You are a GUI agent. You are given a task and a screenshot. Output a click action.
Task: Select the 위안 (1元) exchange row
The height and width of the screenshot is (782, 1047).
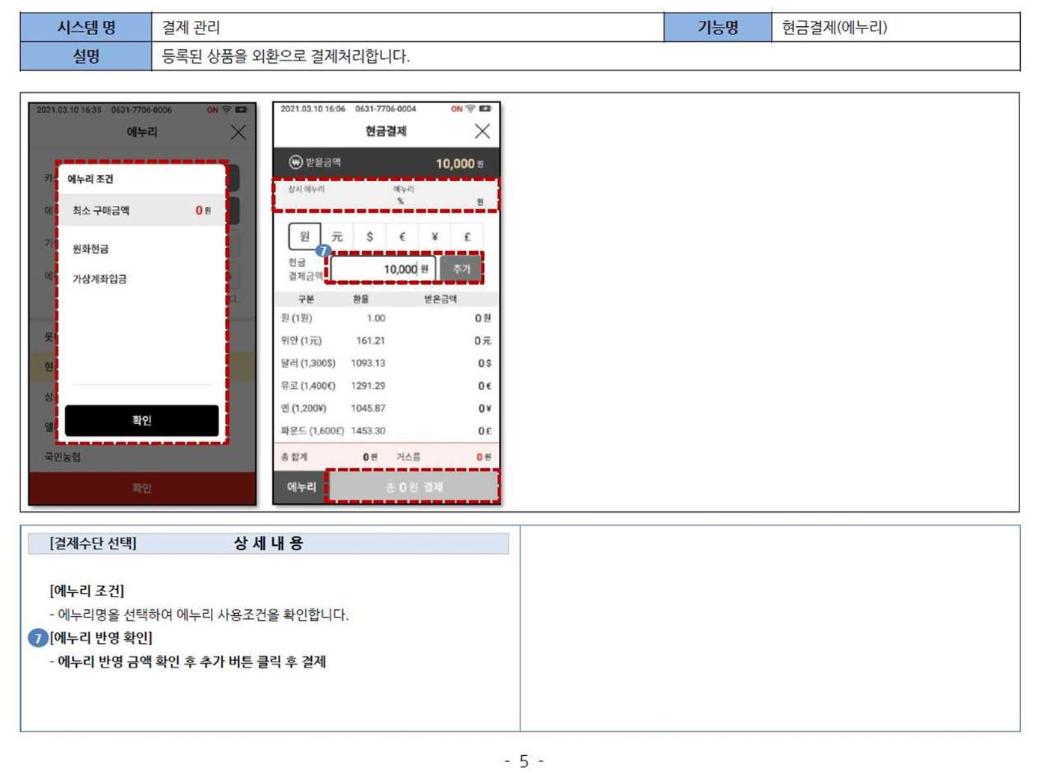coord(387,340)
